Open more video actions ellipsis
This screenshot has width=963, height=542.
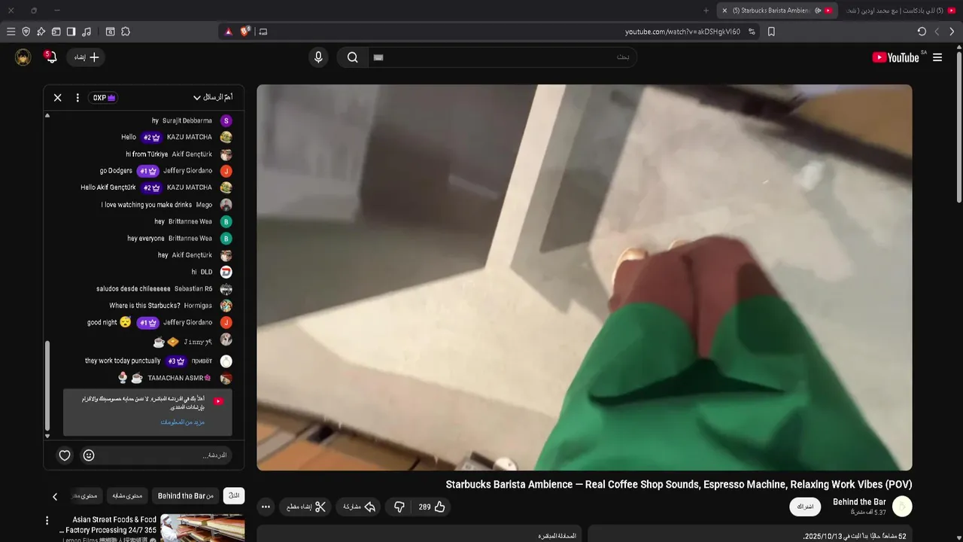266,507
